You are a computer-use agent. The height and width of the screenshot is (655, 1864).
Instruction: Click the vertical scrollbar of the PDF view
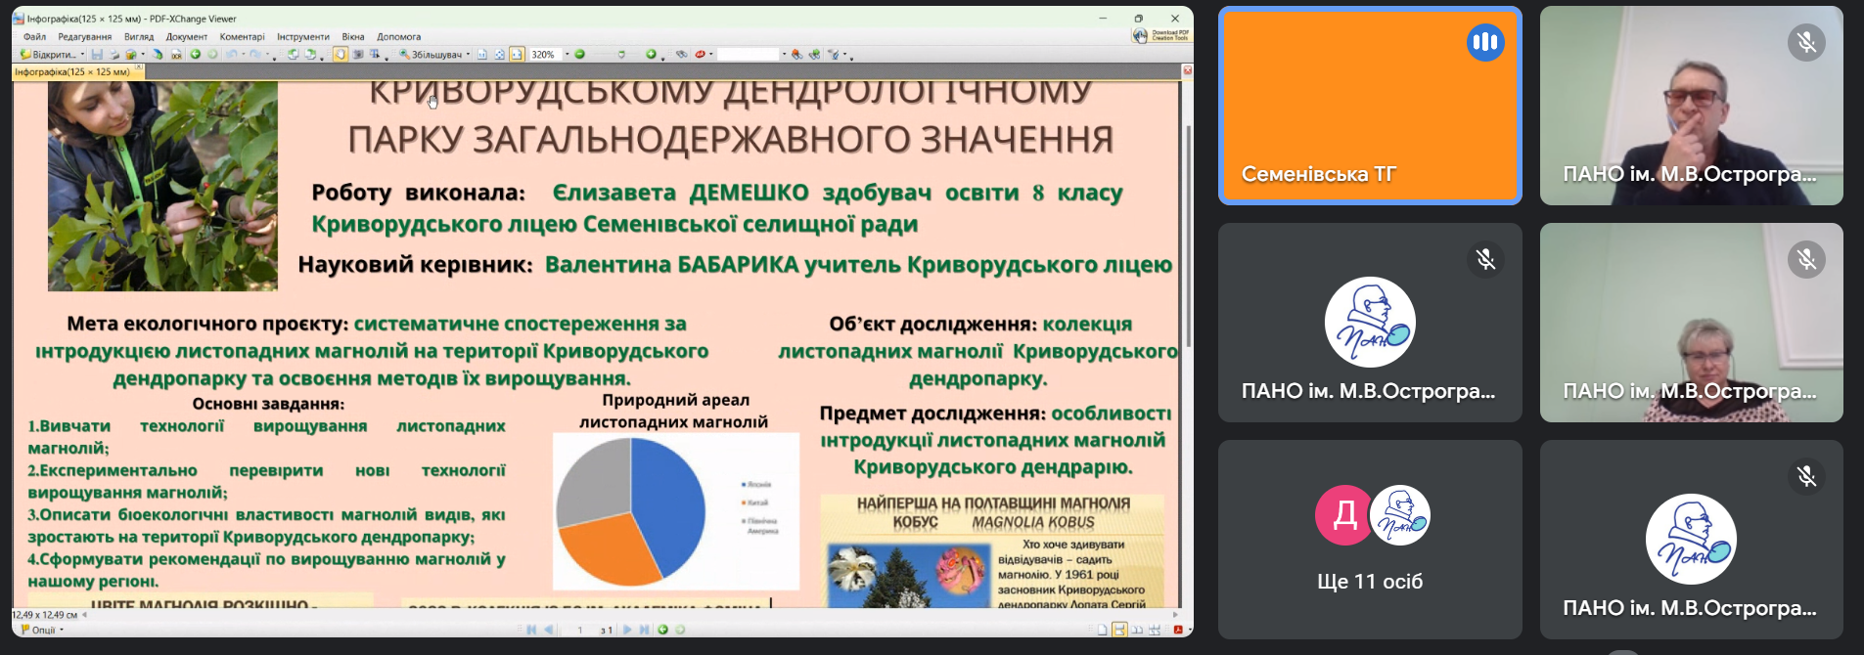(1188, 235)
